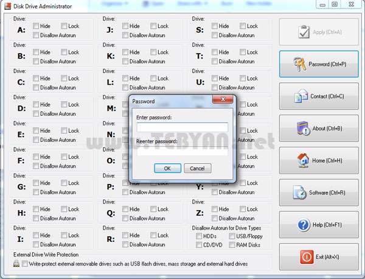Close the Password dialog with red X

click(x=223, y=99)
